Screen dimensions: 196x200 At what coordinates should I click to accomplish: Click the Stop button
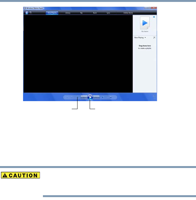(x=78, y=97)
